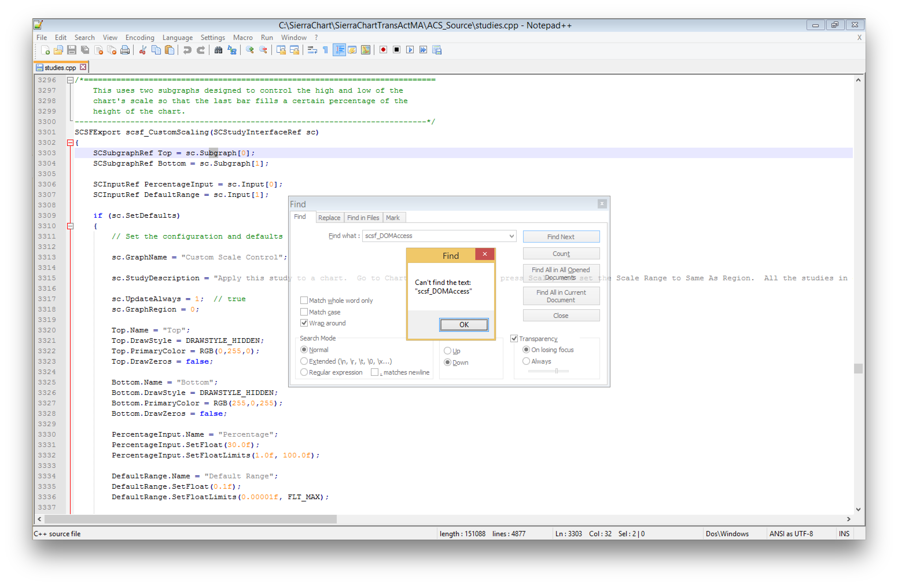Click the Find Next button
Viewport: 898px width, 586px height.
561,237
